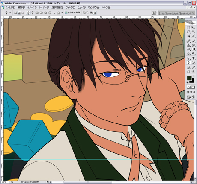
Task: Select the Gradient tool
Action: coord(193,49)
